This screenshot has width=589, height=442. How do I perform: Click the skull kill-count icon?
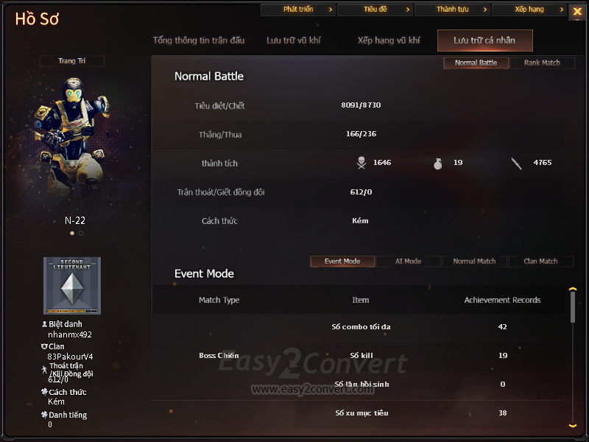coord(361,163)
